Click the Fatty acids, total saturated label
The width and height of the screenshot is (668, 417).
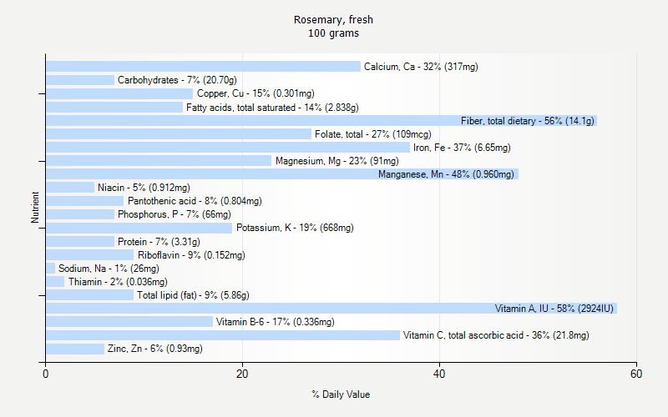click(272, 108)
